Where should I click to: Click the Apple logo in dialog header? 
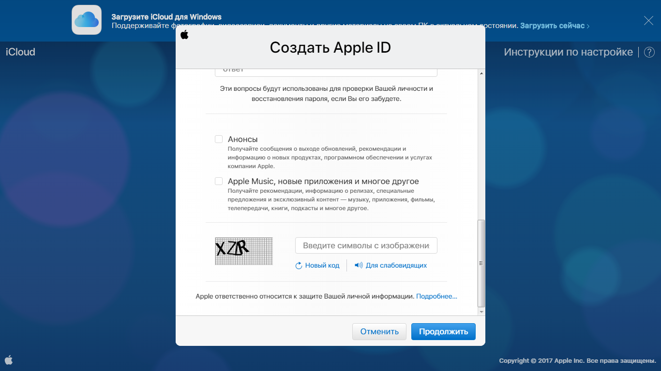click(x=184, y=34)
